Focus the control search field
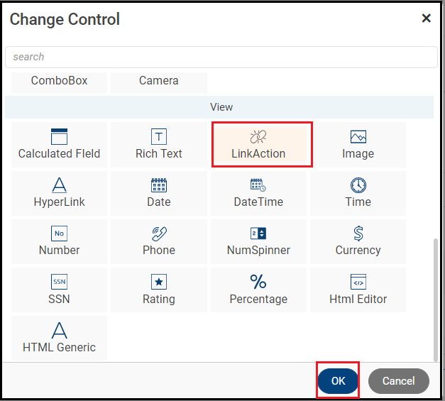 click(221, 57)
